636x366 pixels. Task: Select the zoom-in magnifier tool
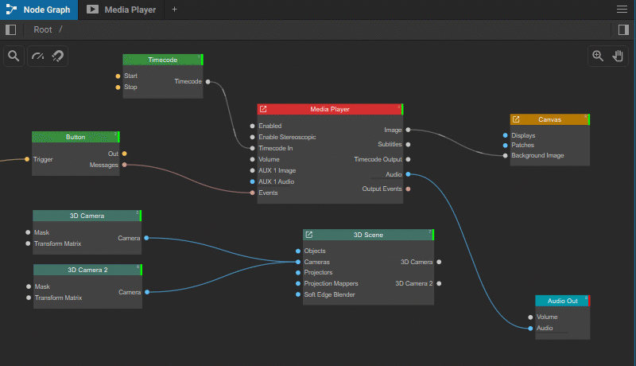click(x=598, y=56)
